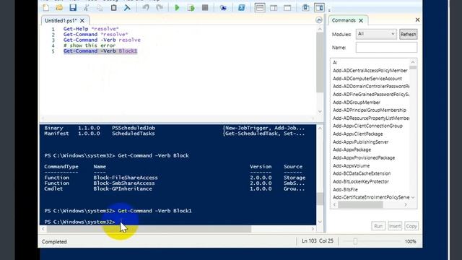The image size is (462, 260).
Task: Click the 100% zoom value
Action: coord(410,241)
